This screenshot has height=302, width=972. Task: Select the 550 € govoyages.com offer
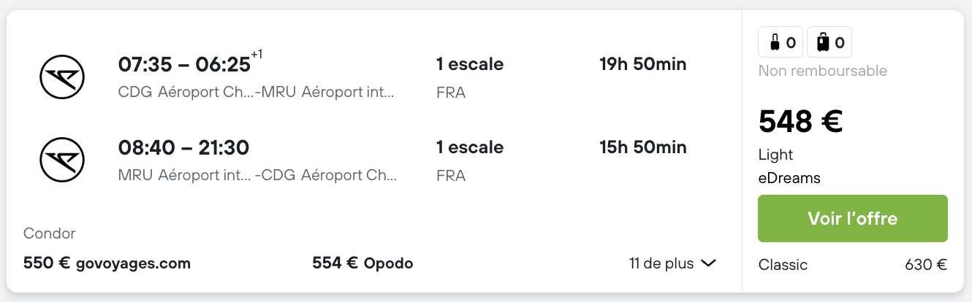pyautogui.click(x=107, y=263)
